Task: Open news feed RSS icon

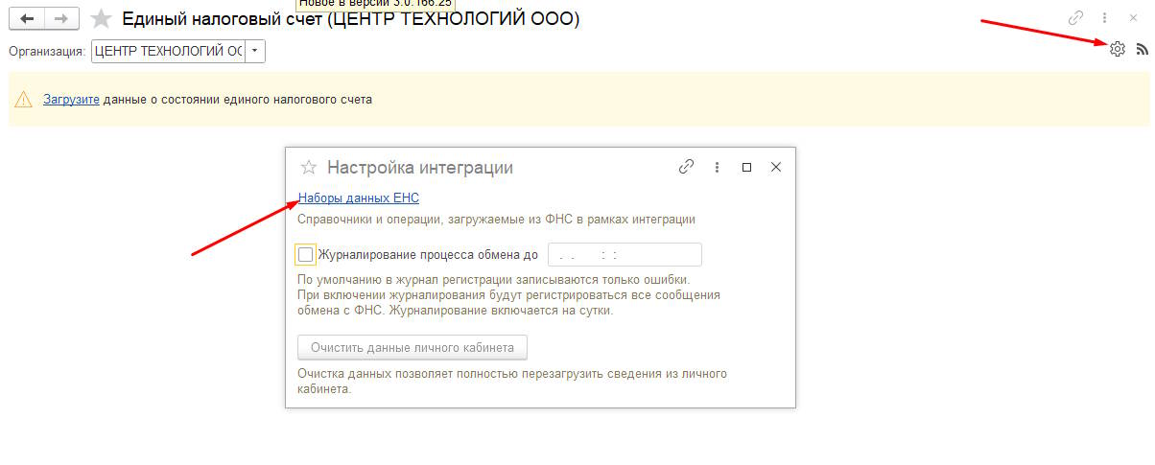Action: (x=1142, y=49)
